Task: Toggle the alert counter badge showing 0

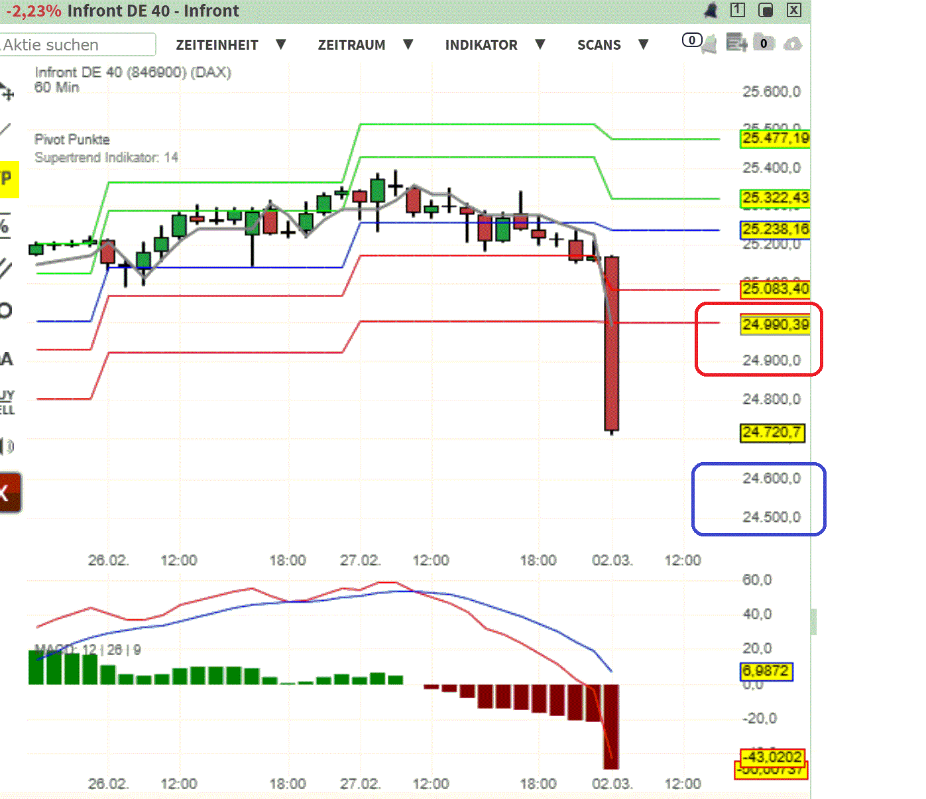Action: pos(691,40)
